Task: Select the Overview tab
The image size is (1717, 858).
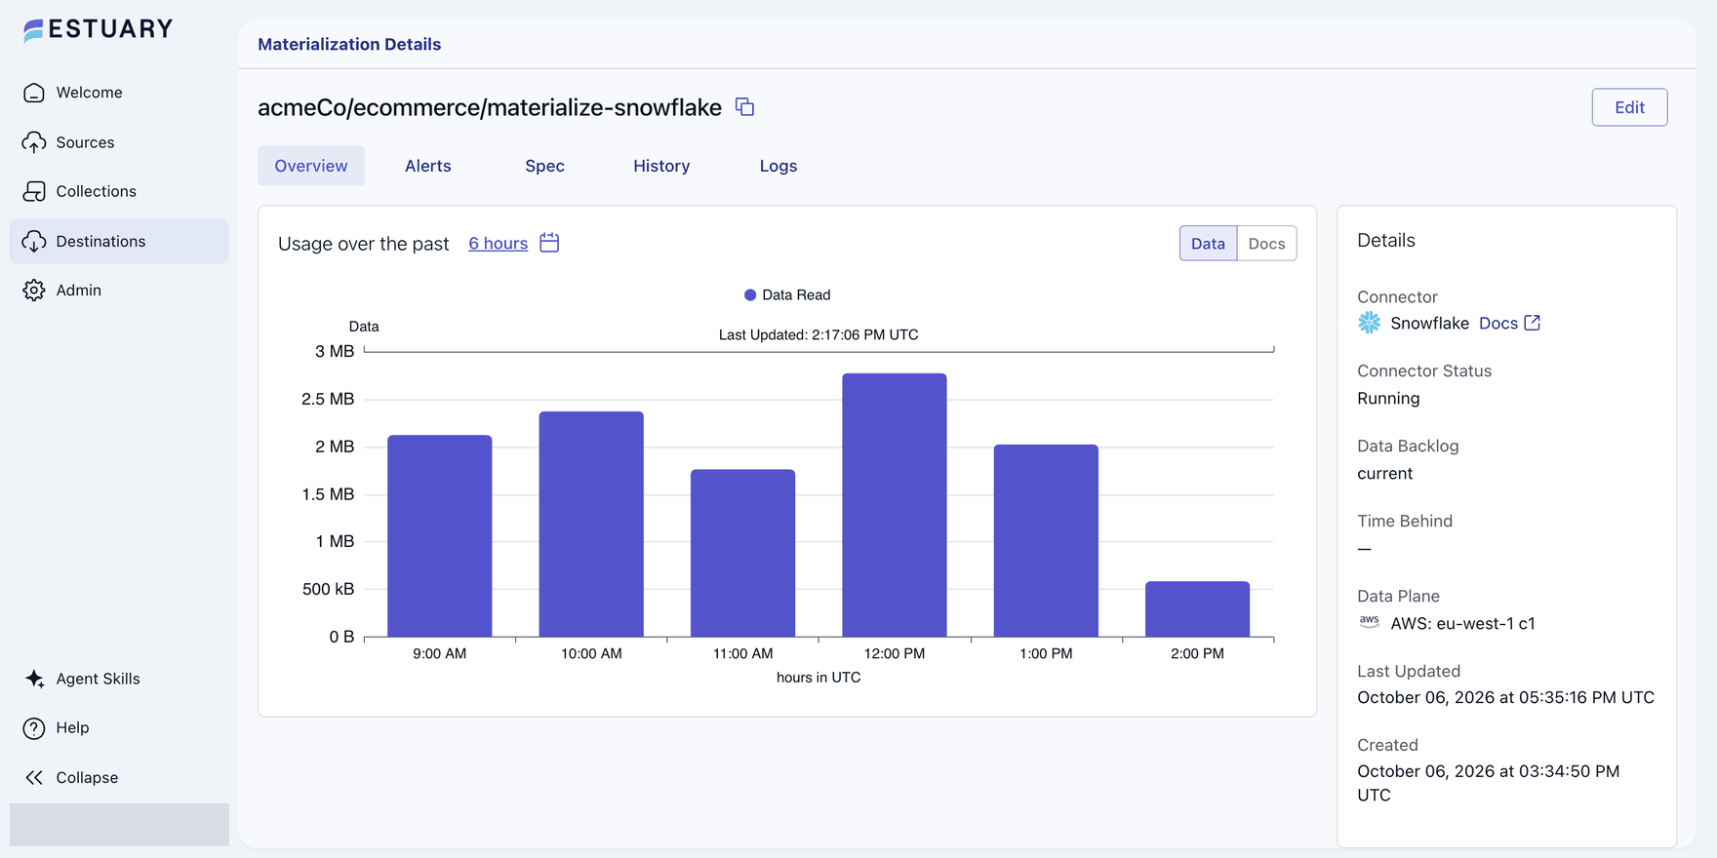Action: click(x=311, y=166)
